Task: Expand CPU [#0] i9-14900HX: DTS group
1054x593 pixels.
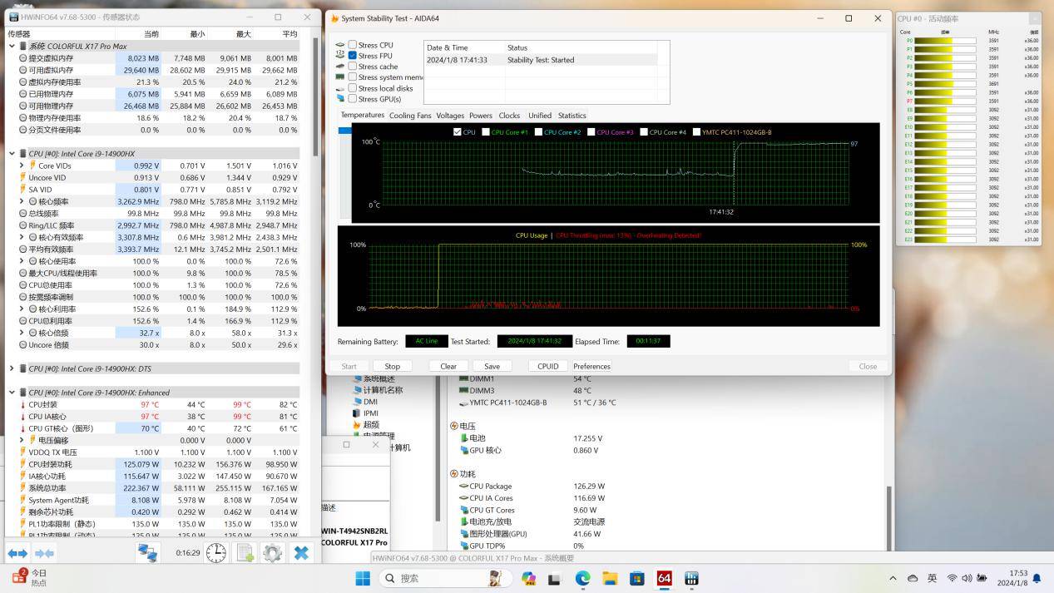Action: tap(12, 368)
